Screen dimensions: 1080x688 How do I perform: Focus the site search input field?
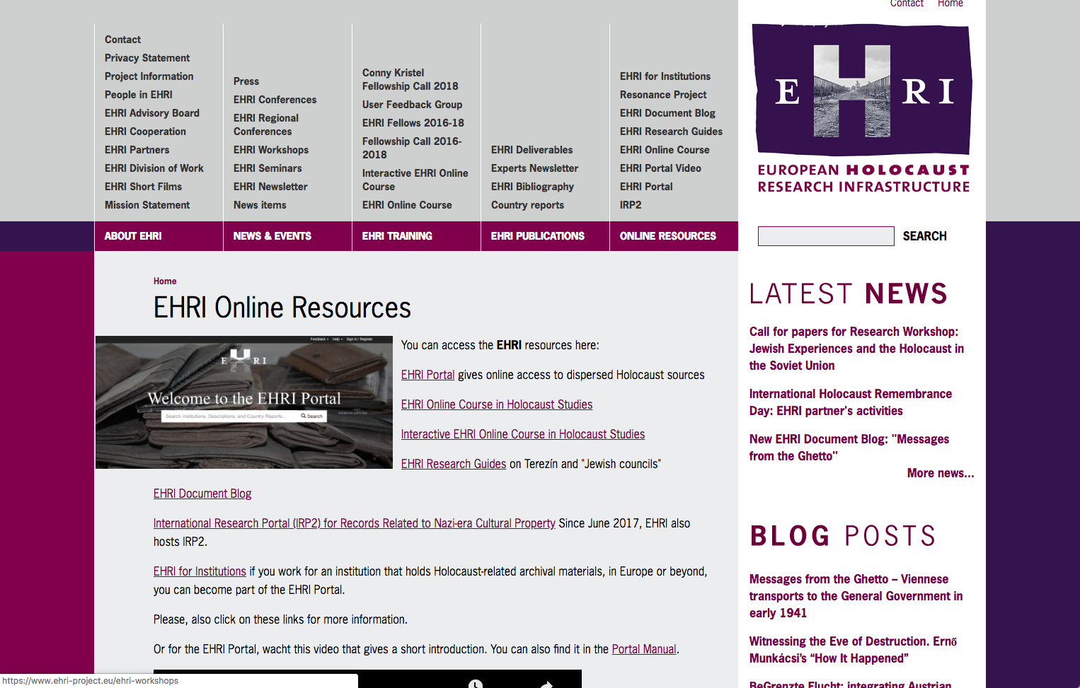point(826,236)
